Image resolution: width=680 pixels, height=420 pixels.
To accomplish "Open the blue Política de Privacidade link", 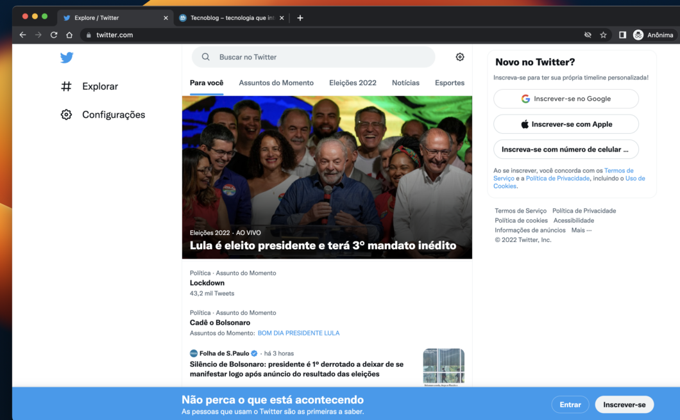I will click(557, 179).
